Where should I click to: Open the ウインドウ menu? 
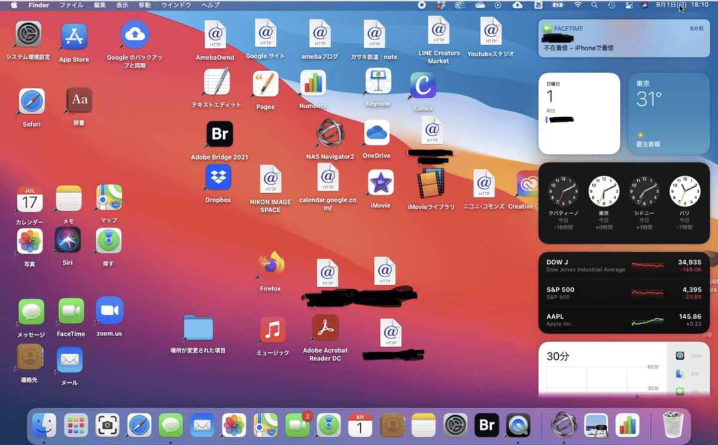(176, 5)
